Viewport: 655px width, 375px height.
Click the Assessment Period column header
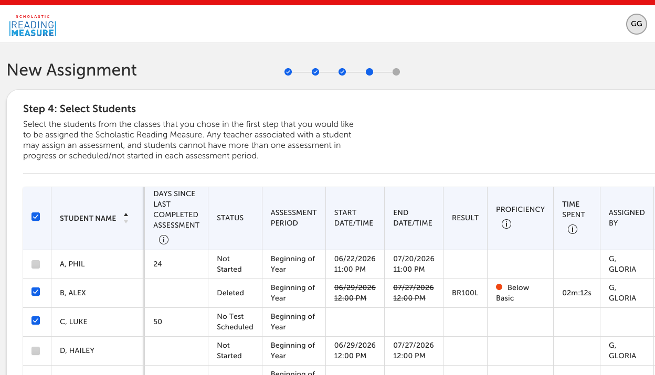point(294,218)
